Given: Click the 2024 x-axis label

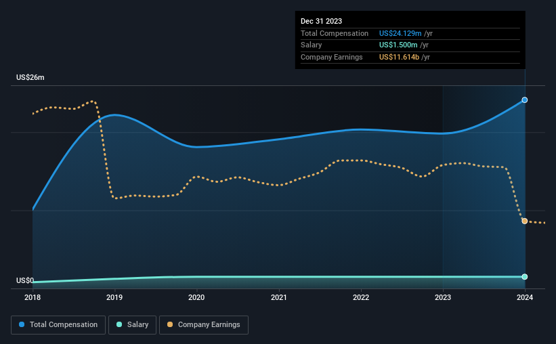Looking at the screenshot, I should (x=525, y=297).
